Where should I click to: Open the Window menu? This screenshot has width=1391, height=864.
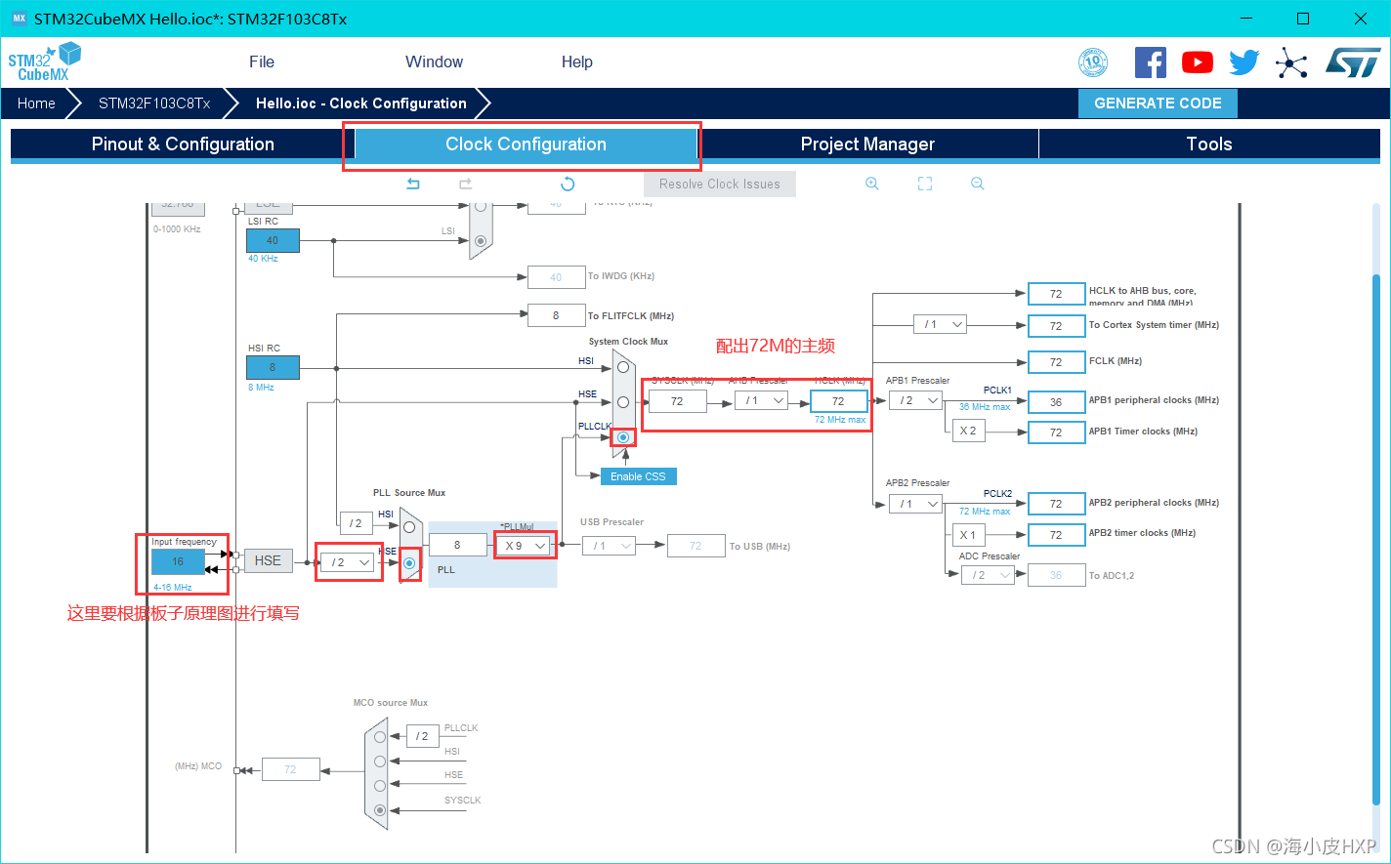tap(434, 62)
